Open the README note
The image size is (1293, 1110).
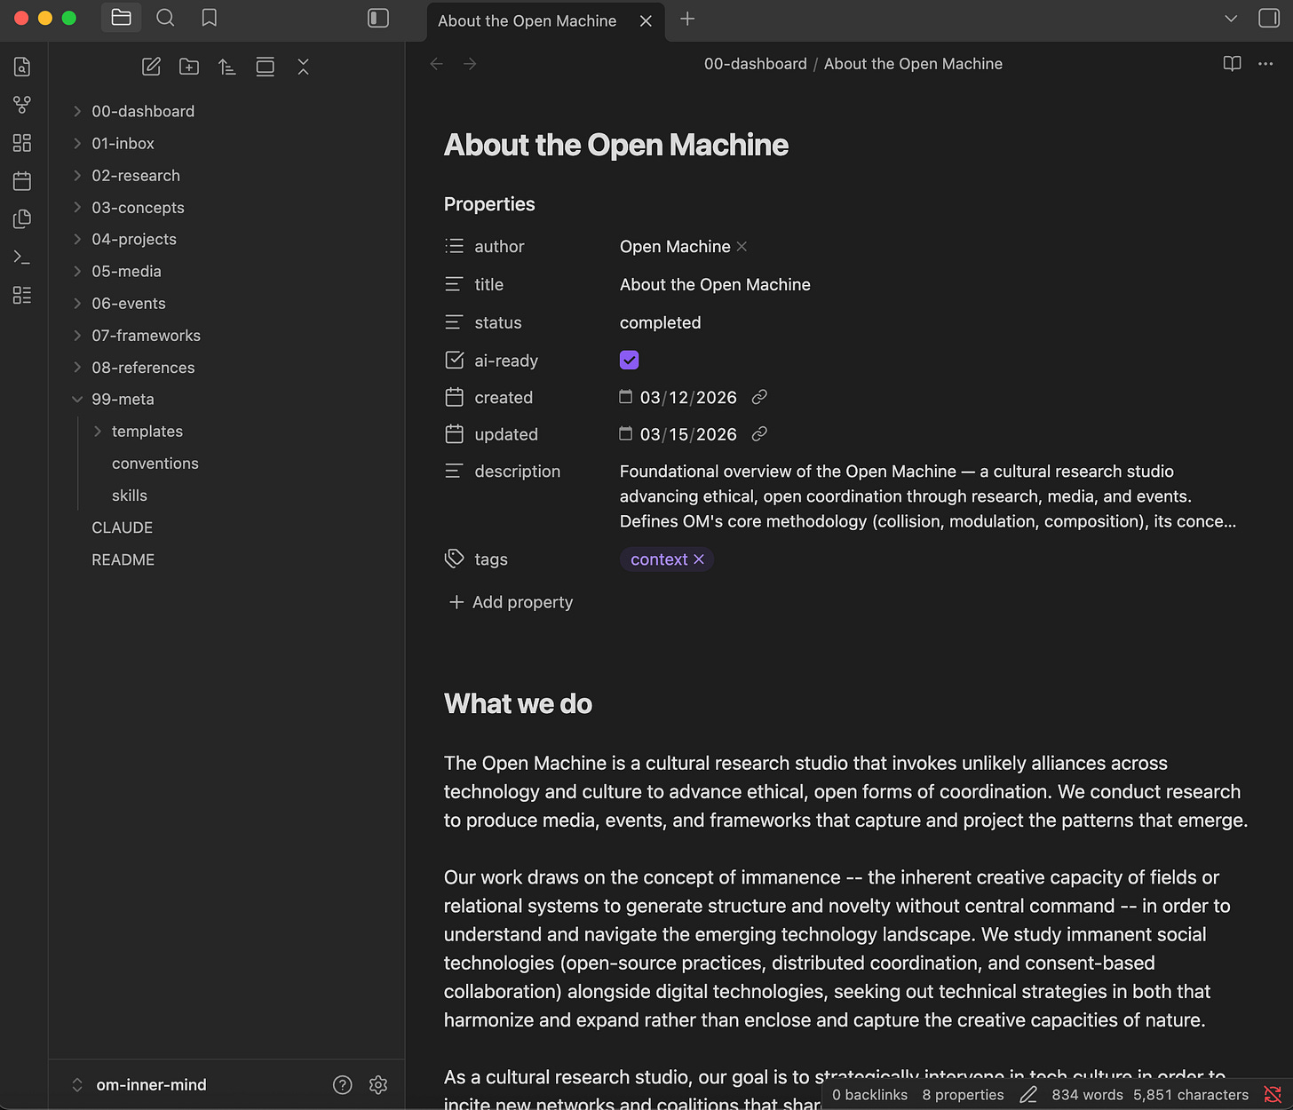tap(123, 559)
